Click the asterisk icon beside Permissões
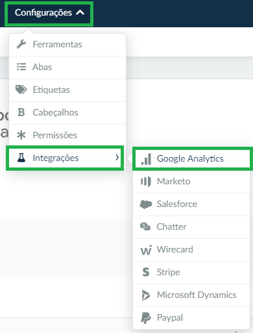 21,135
